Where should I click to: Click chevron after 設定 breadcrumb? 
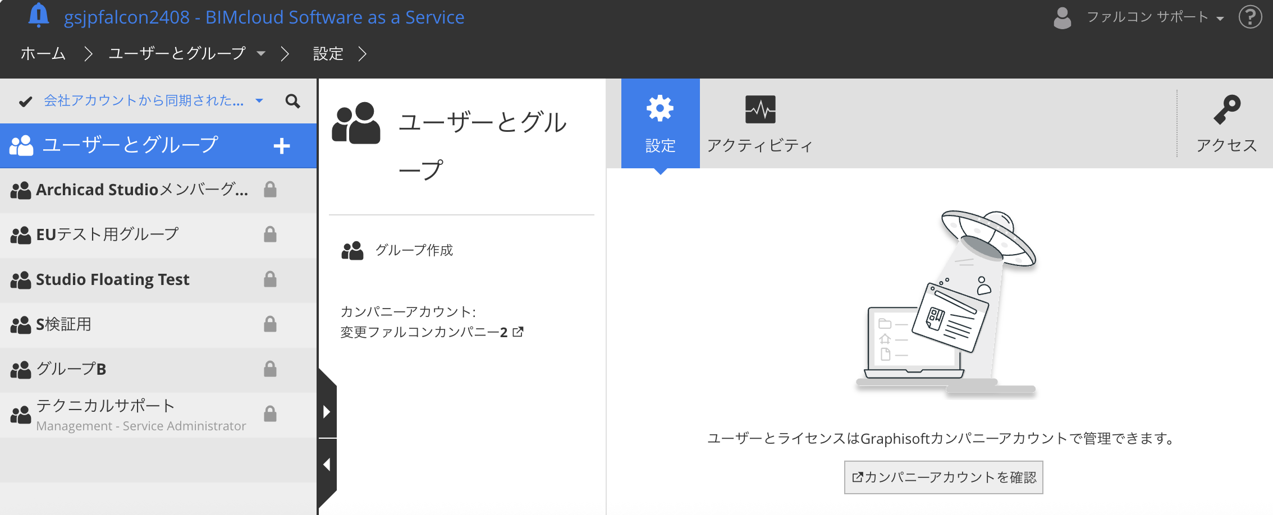pos(362,54)
